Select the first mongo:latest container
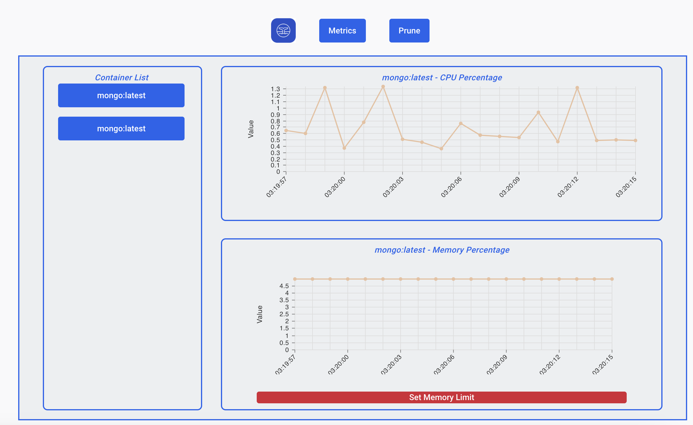Screen dimensions: 693x425 (121, 95)
